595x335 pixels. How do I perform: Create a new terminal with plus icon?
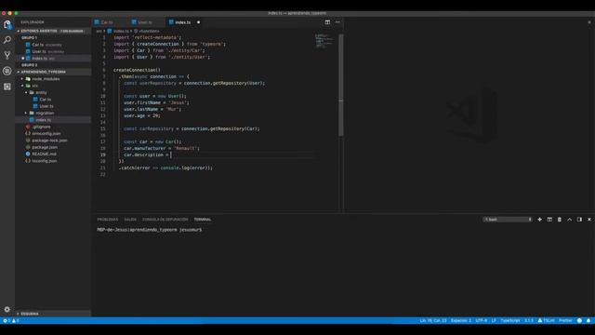tap(539, 220)
